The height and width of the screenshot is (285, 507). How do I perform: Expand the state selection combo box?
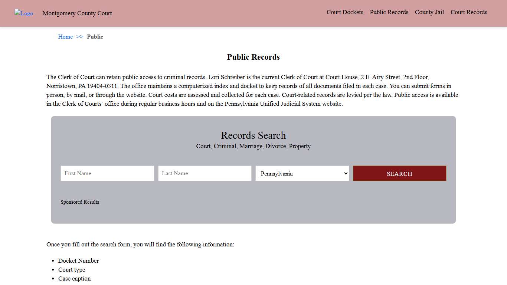click(302, 173)
